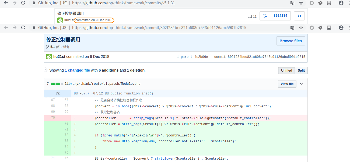
Task: Reload the commits/v5.1.31 page
Action: [23, 3]
